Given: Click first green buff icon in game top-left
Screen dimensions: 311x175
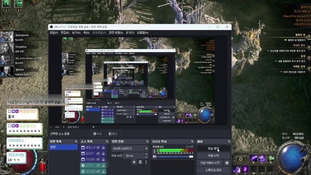Looking at the screenshot, I should coord(6,4).
